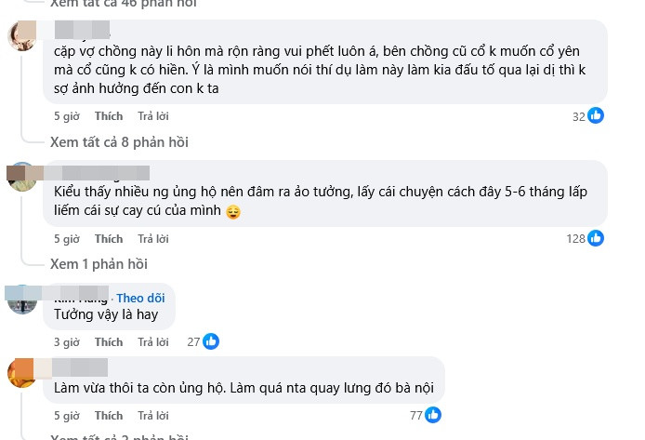Follow the commenter via "Theo dõi"
Image resolution: width=645 pixels, height=440 pixels.
[x=140, y=298]
